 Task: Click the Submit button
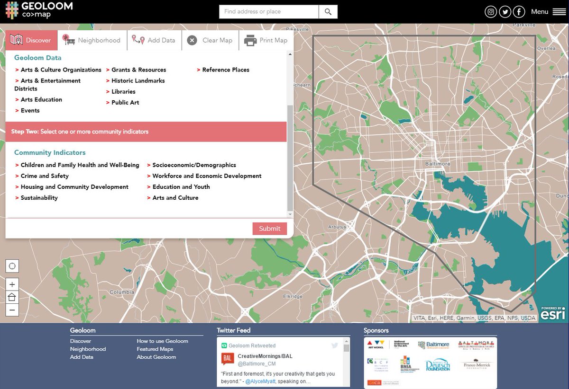[x=270, y=229]
